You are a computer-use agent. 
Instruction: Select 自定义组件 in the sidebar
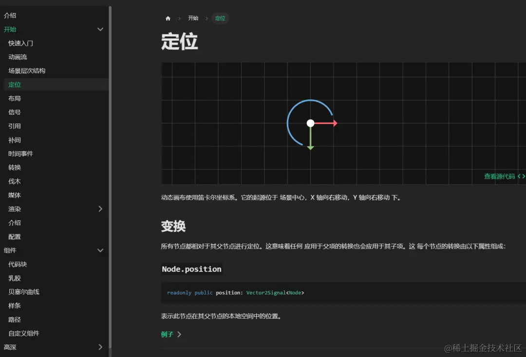[x=24, y=333]
